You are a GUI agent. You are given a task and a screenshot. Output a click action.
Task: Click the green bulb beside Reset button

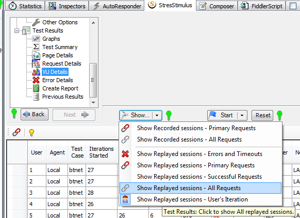[279, 115]
